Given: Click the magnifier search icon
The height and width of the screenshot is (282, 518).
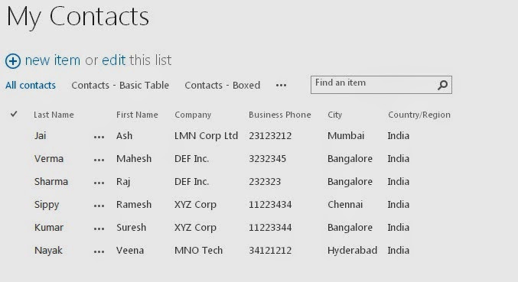Looking at the screenshot, I should pos(442,85).
